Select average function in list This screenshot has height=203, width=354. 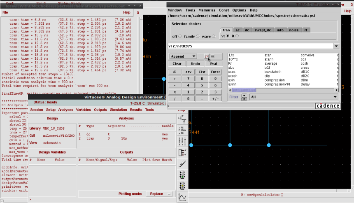(271, 63)
